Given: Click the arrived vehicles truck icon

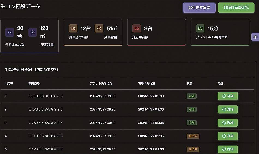Looking at the screenshot, I should coord(73,28).
